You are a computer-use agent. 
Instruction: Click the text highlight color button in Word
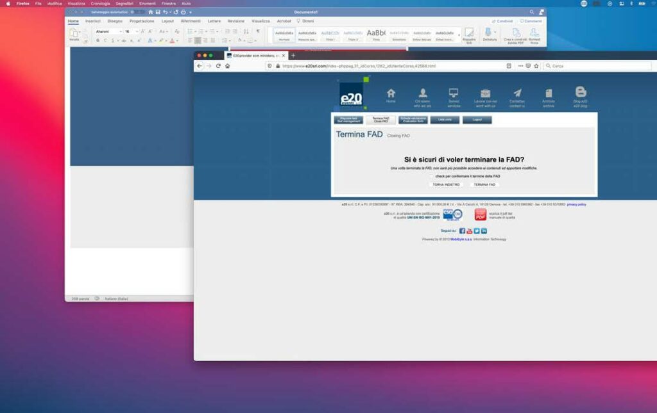(161, 40)
